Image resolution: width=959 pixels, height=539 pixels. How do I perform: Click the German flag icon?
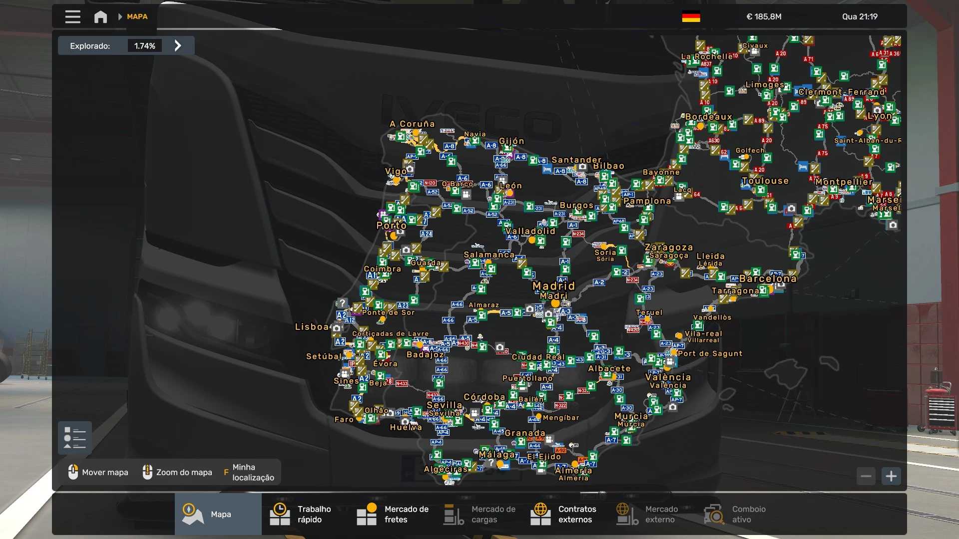(x=691, y=17)
